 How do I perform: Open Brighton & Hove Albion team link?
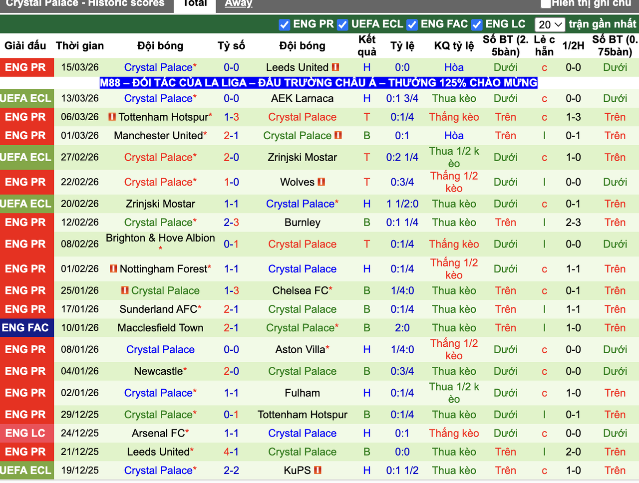point(160,238)
